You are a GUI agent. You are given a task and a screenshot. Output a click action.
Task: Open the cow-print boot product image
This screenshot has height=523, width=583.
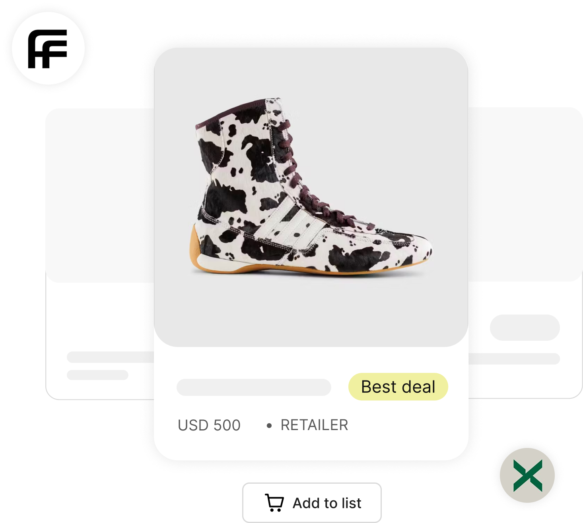point(311,197)
